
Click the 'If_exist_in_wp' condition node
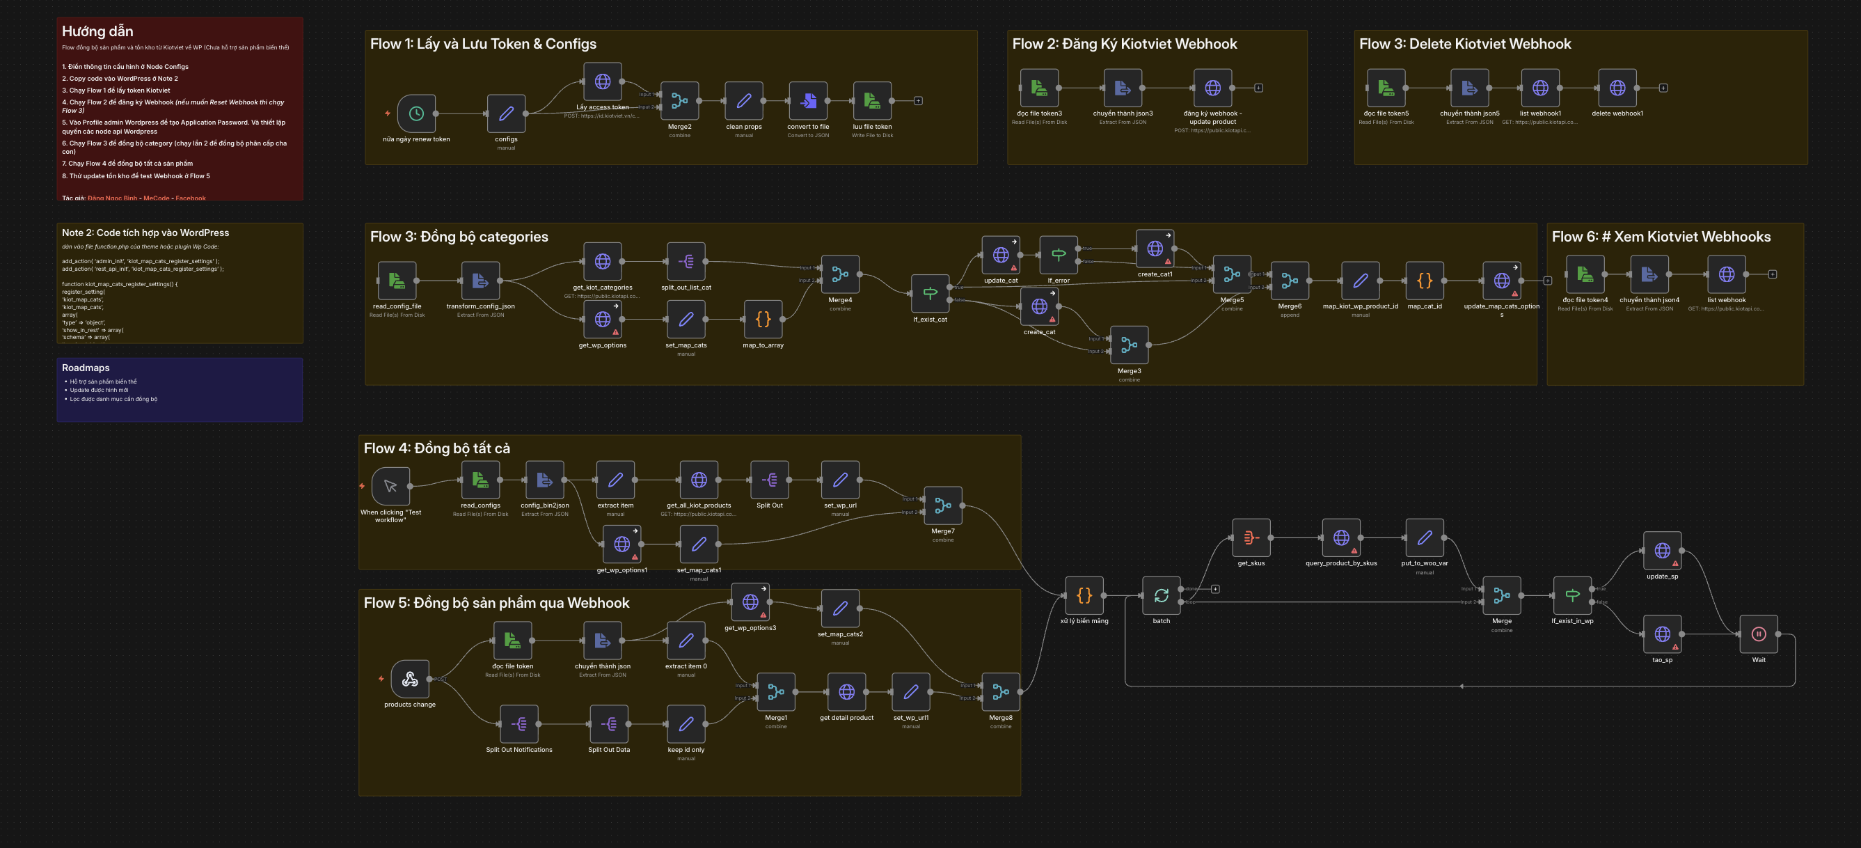[x=1572, y=596]
